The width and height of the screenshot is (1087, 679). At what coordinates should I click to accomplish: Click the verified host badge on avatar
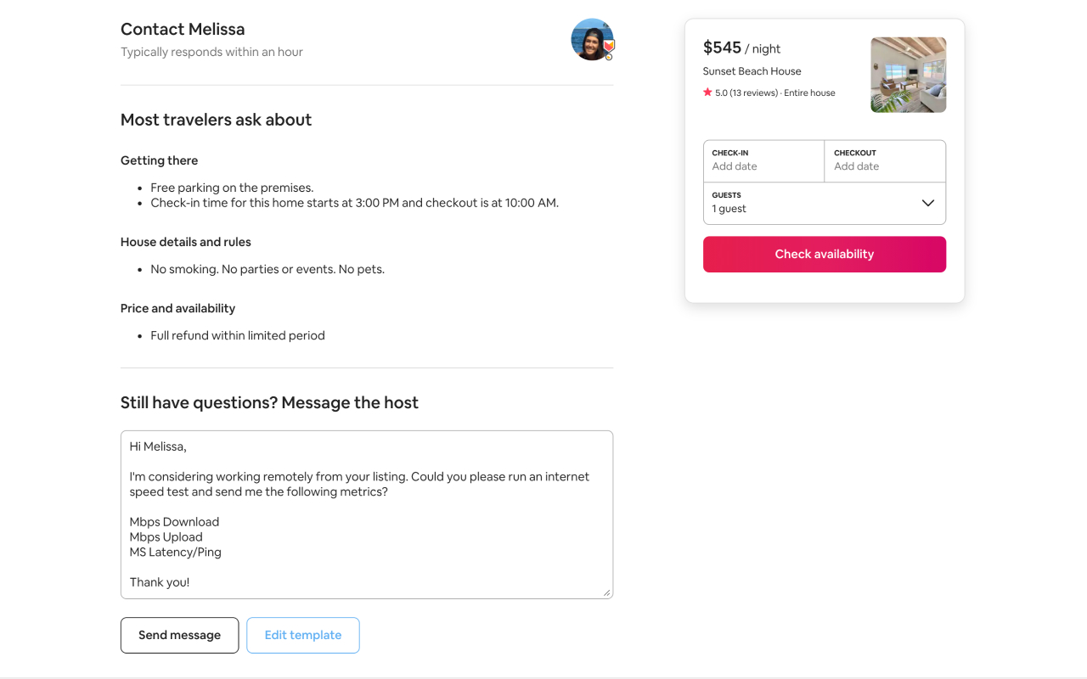click(x=609, y=45)
